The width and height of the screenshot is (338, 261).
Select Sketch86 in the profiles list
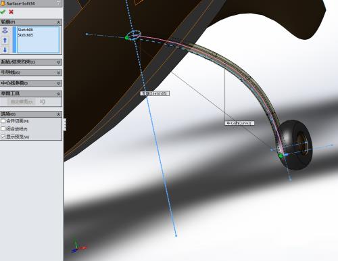(25, 30)
